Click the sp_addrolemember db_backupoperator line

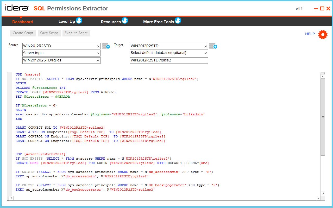point(85,190)
